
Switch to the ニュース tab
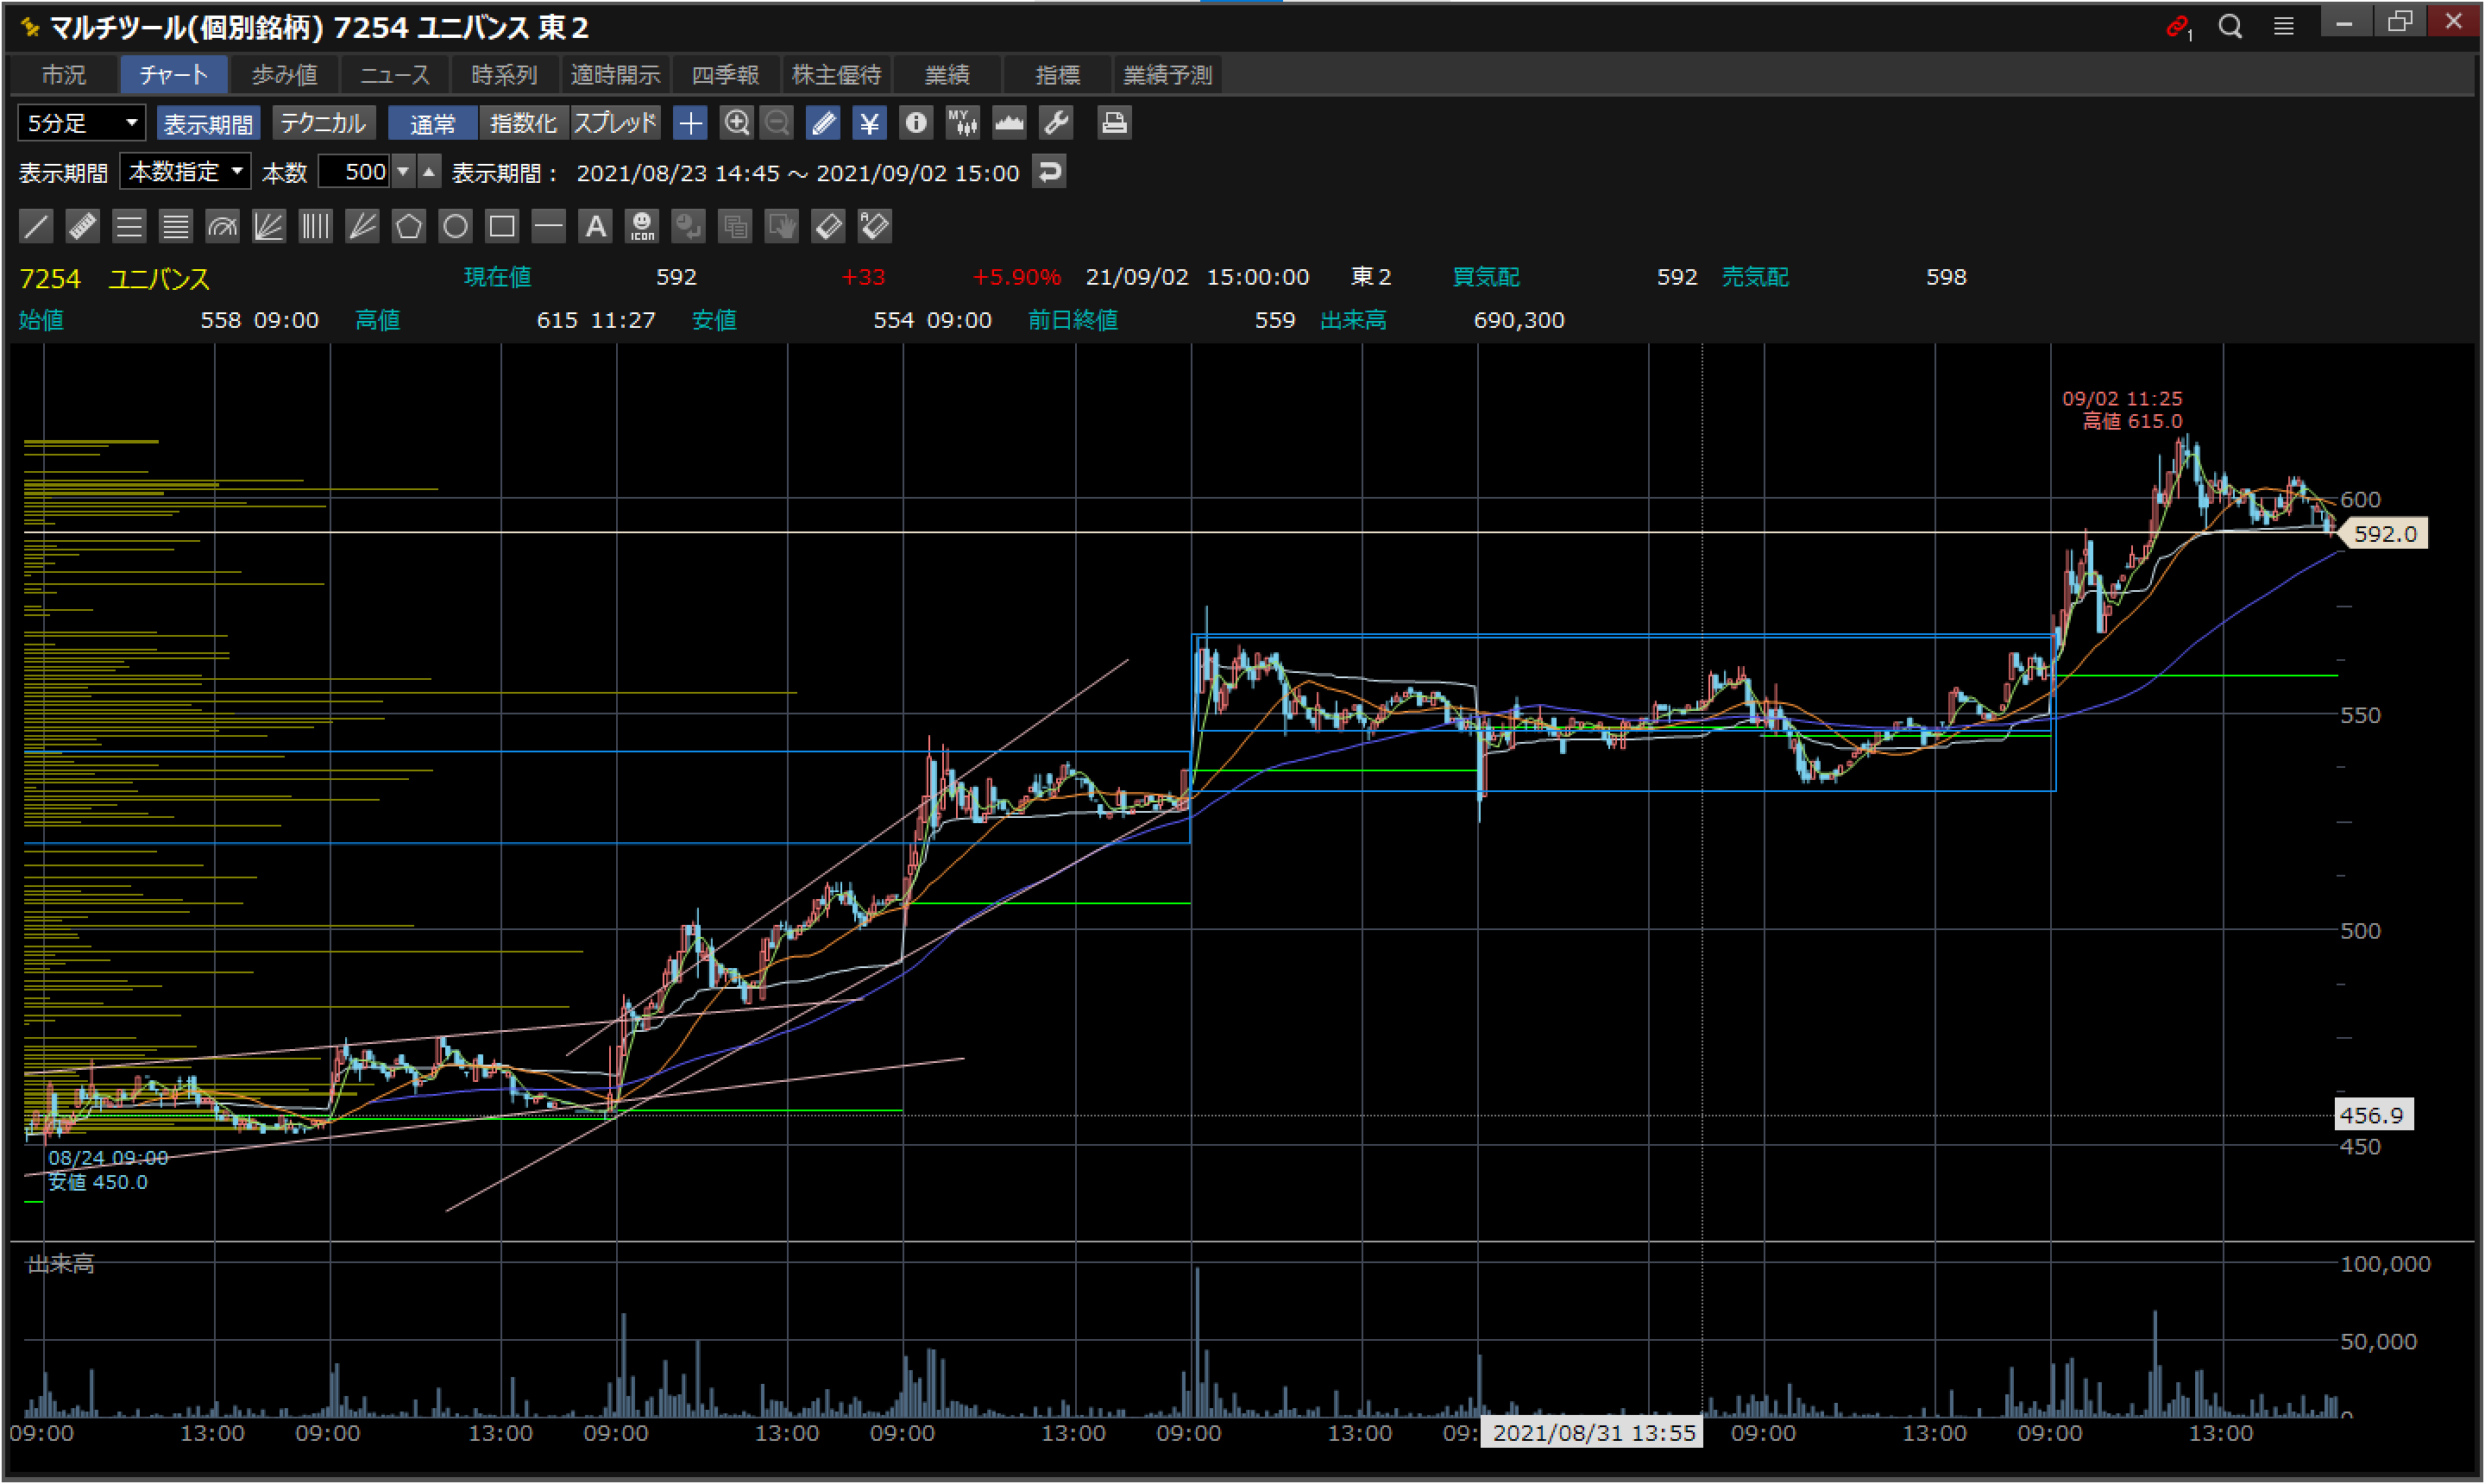point(394,75)
